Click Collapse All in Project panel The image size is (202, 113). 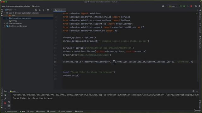(43, 10)
